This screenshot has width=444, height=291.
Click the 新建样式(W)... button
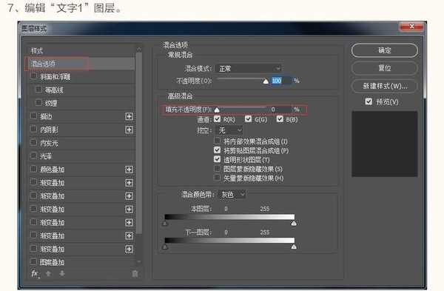pyautogui.click(x=385, y=86)
